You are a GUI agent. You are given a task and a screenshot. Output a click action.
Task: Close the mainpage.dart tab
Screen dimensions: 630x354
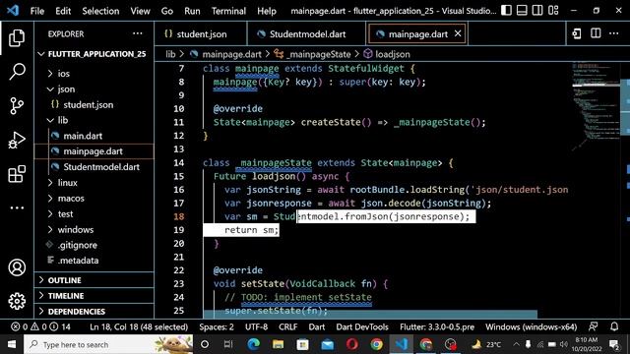pyautogui.click(x=458, y=33)
